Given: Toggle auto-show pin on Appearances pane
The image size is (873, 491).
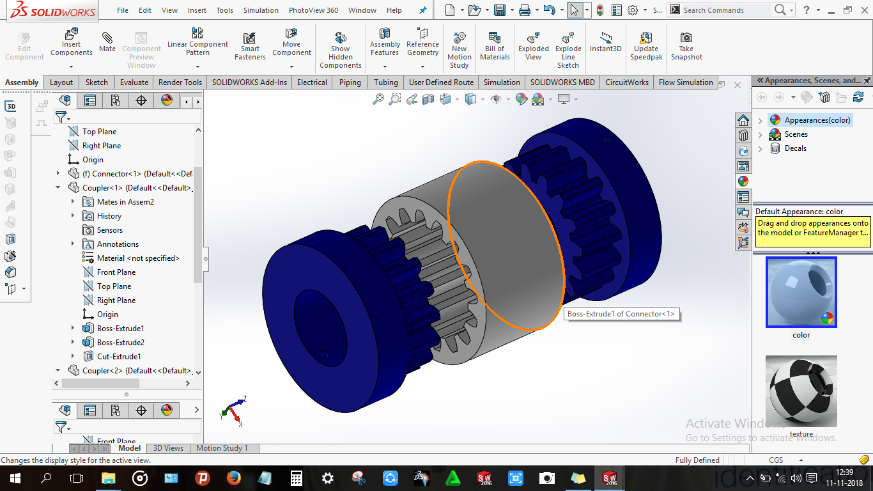Looking at the screenshot, I should pos(867,81).
